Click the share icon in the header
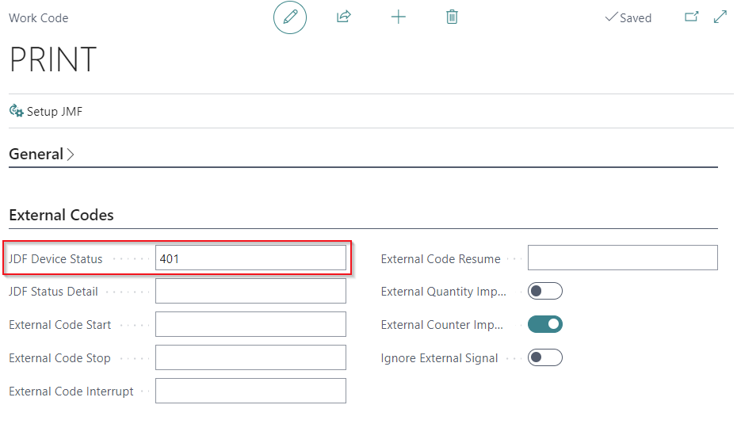The width and height of the screenshot is (741, 424). (344, 17)
